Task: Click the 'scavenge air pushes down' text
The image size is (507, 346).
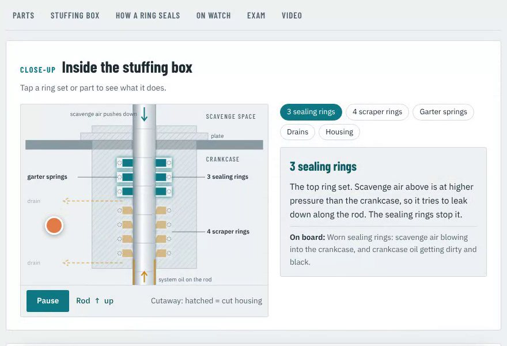Action: 104,114
